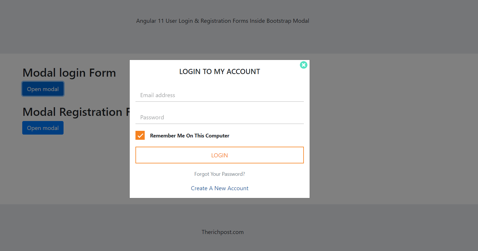478x251 pixels.
Task: Click the Remember Me label text
Action: click(189, 135)
